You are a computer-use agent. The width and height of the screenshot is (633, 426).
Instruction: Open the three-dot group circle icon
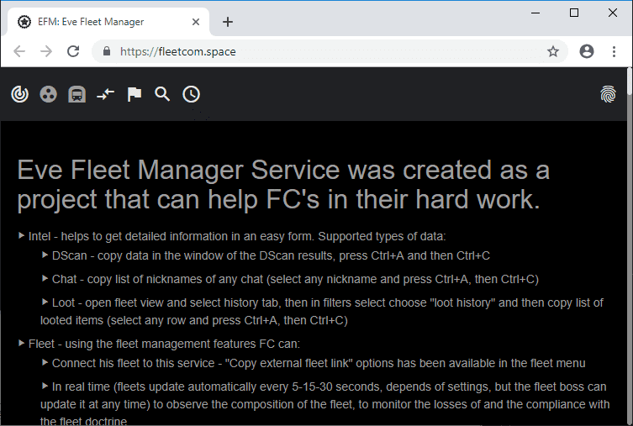coord(49,95)
